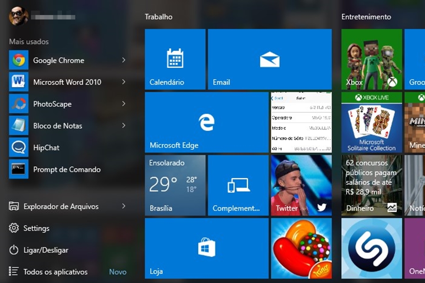Launch the Shazam tile

371,249
